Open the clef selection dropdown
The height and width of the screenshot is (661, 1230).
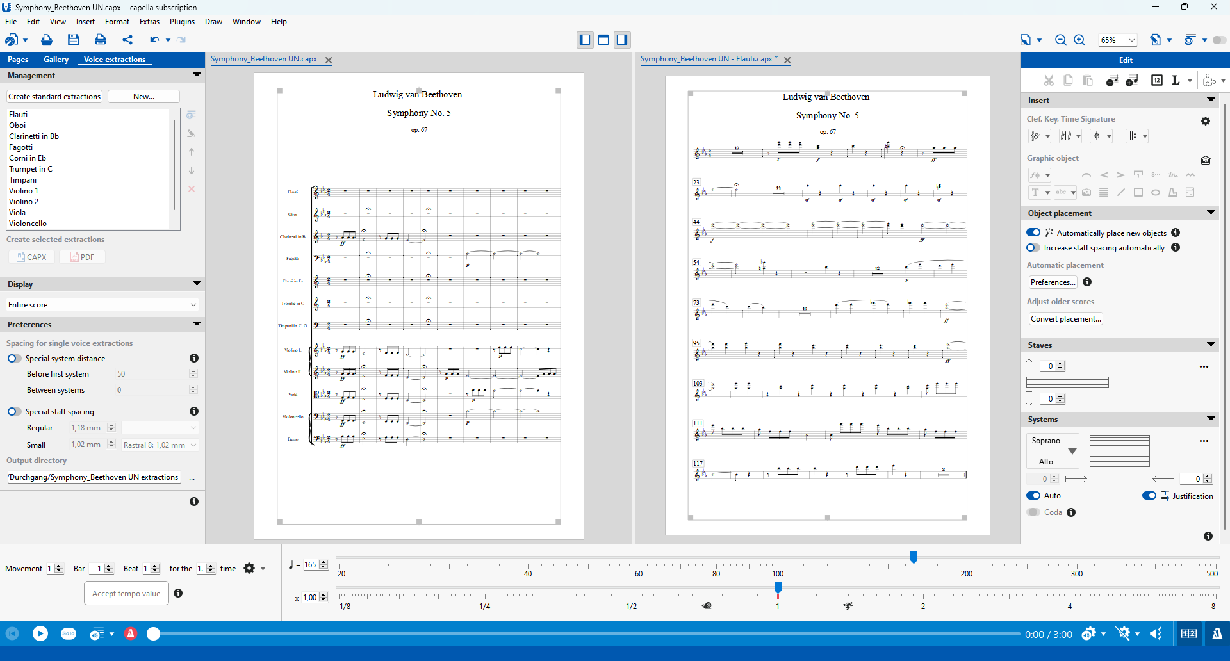click(1040, 136)
